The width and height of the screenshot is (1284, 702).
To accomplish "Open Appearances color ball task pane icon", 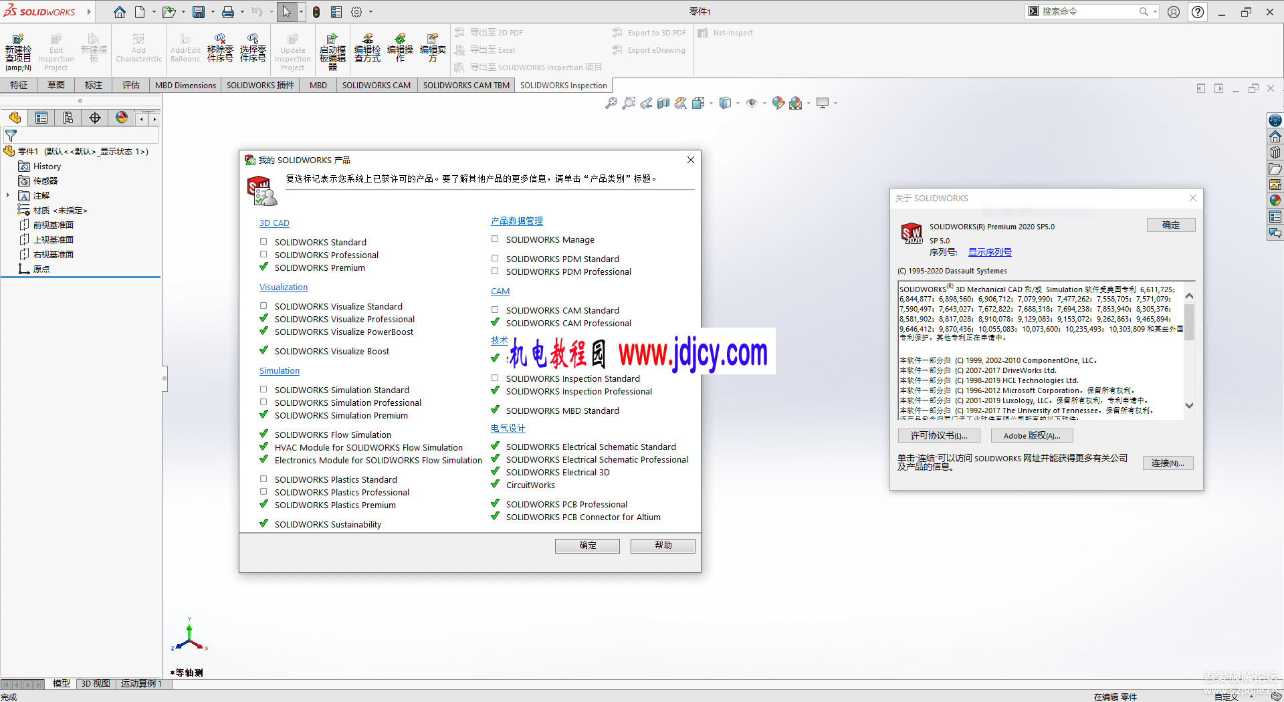I will pos(1275,200).
